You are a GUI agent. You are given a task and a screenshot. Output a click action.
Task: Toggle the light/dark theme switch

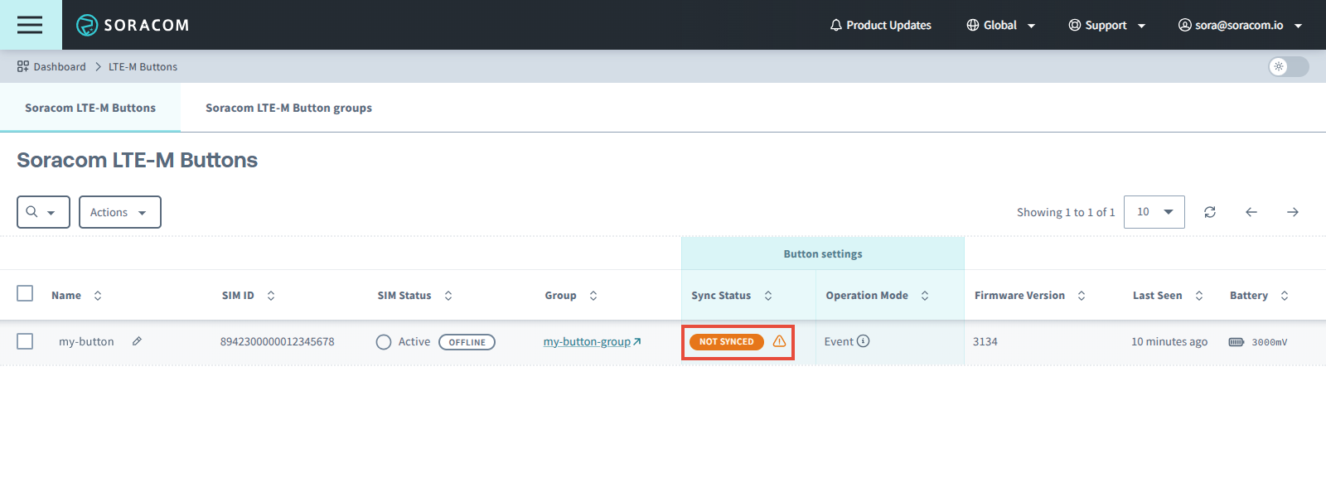[1288, 66]
